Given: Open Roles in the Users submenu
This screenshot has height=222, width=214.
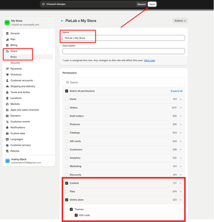Looking at the screenshot, I should pyautogui.click(x=14, y=57).
